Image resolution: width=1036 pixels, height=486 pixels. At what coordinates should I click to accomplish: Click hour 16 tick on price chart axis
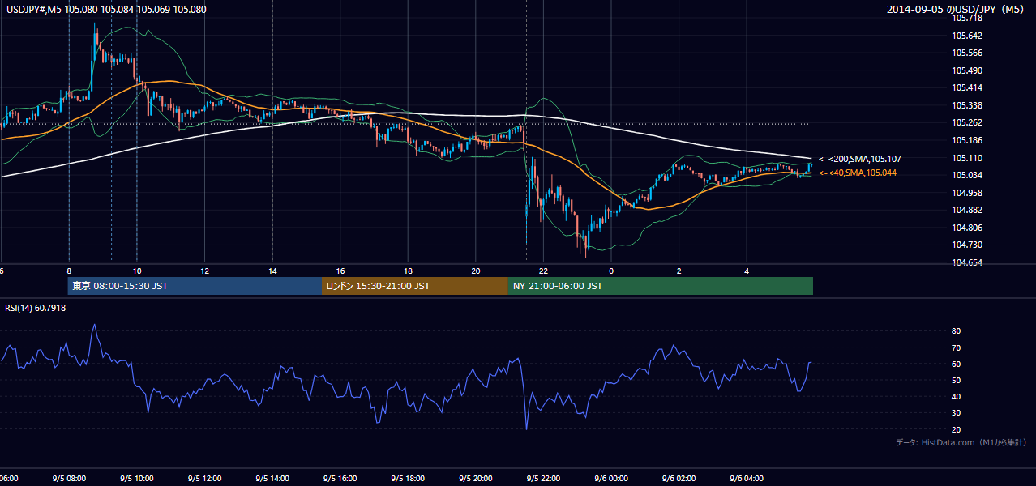click(340, 271)
